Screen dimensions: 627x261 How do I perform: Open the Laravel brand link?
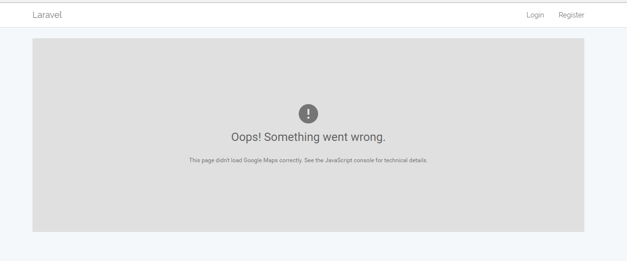tap(47, 15)
